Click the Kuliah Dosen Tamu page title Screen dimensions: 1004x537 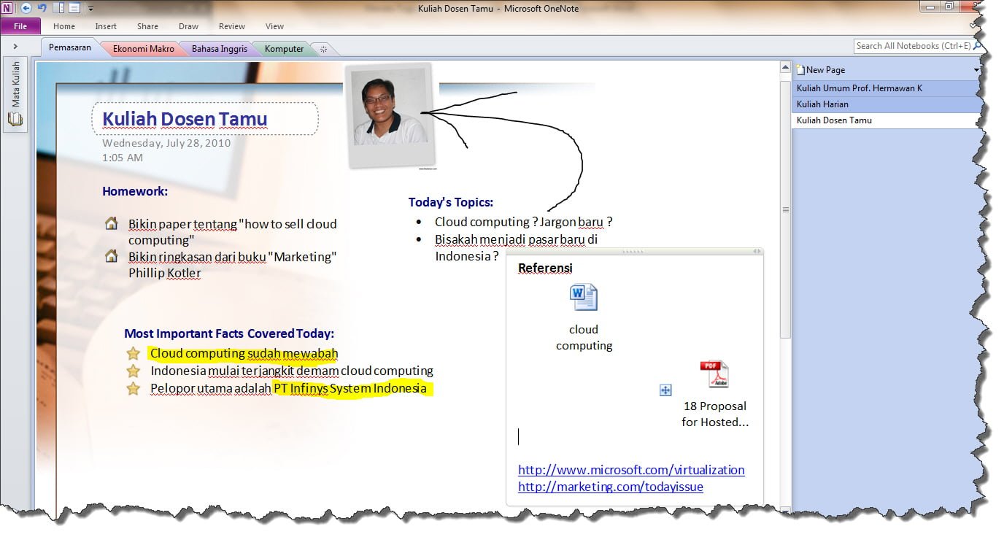coord(185,119)
